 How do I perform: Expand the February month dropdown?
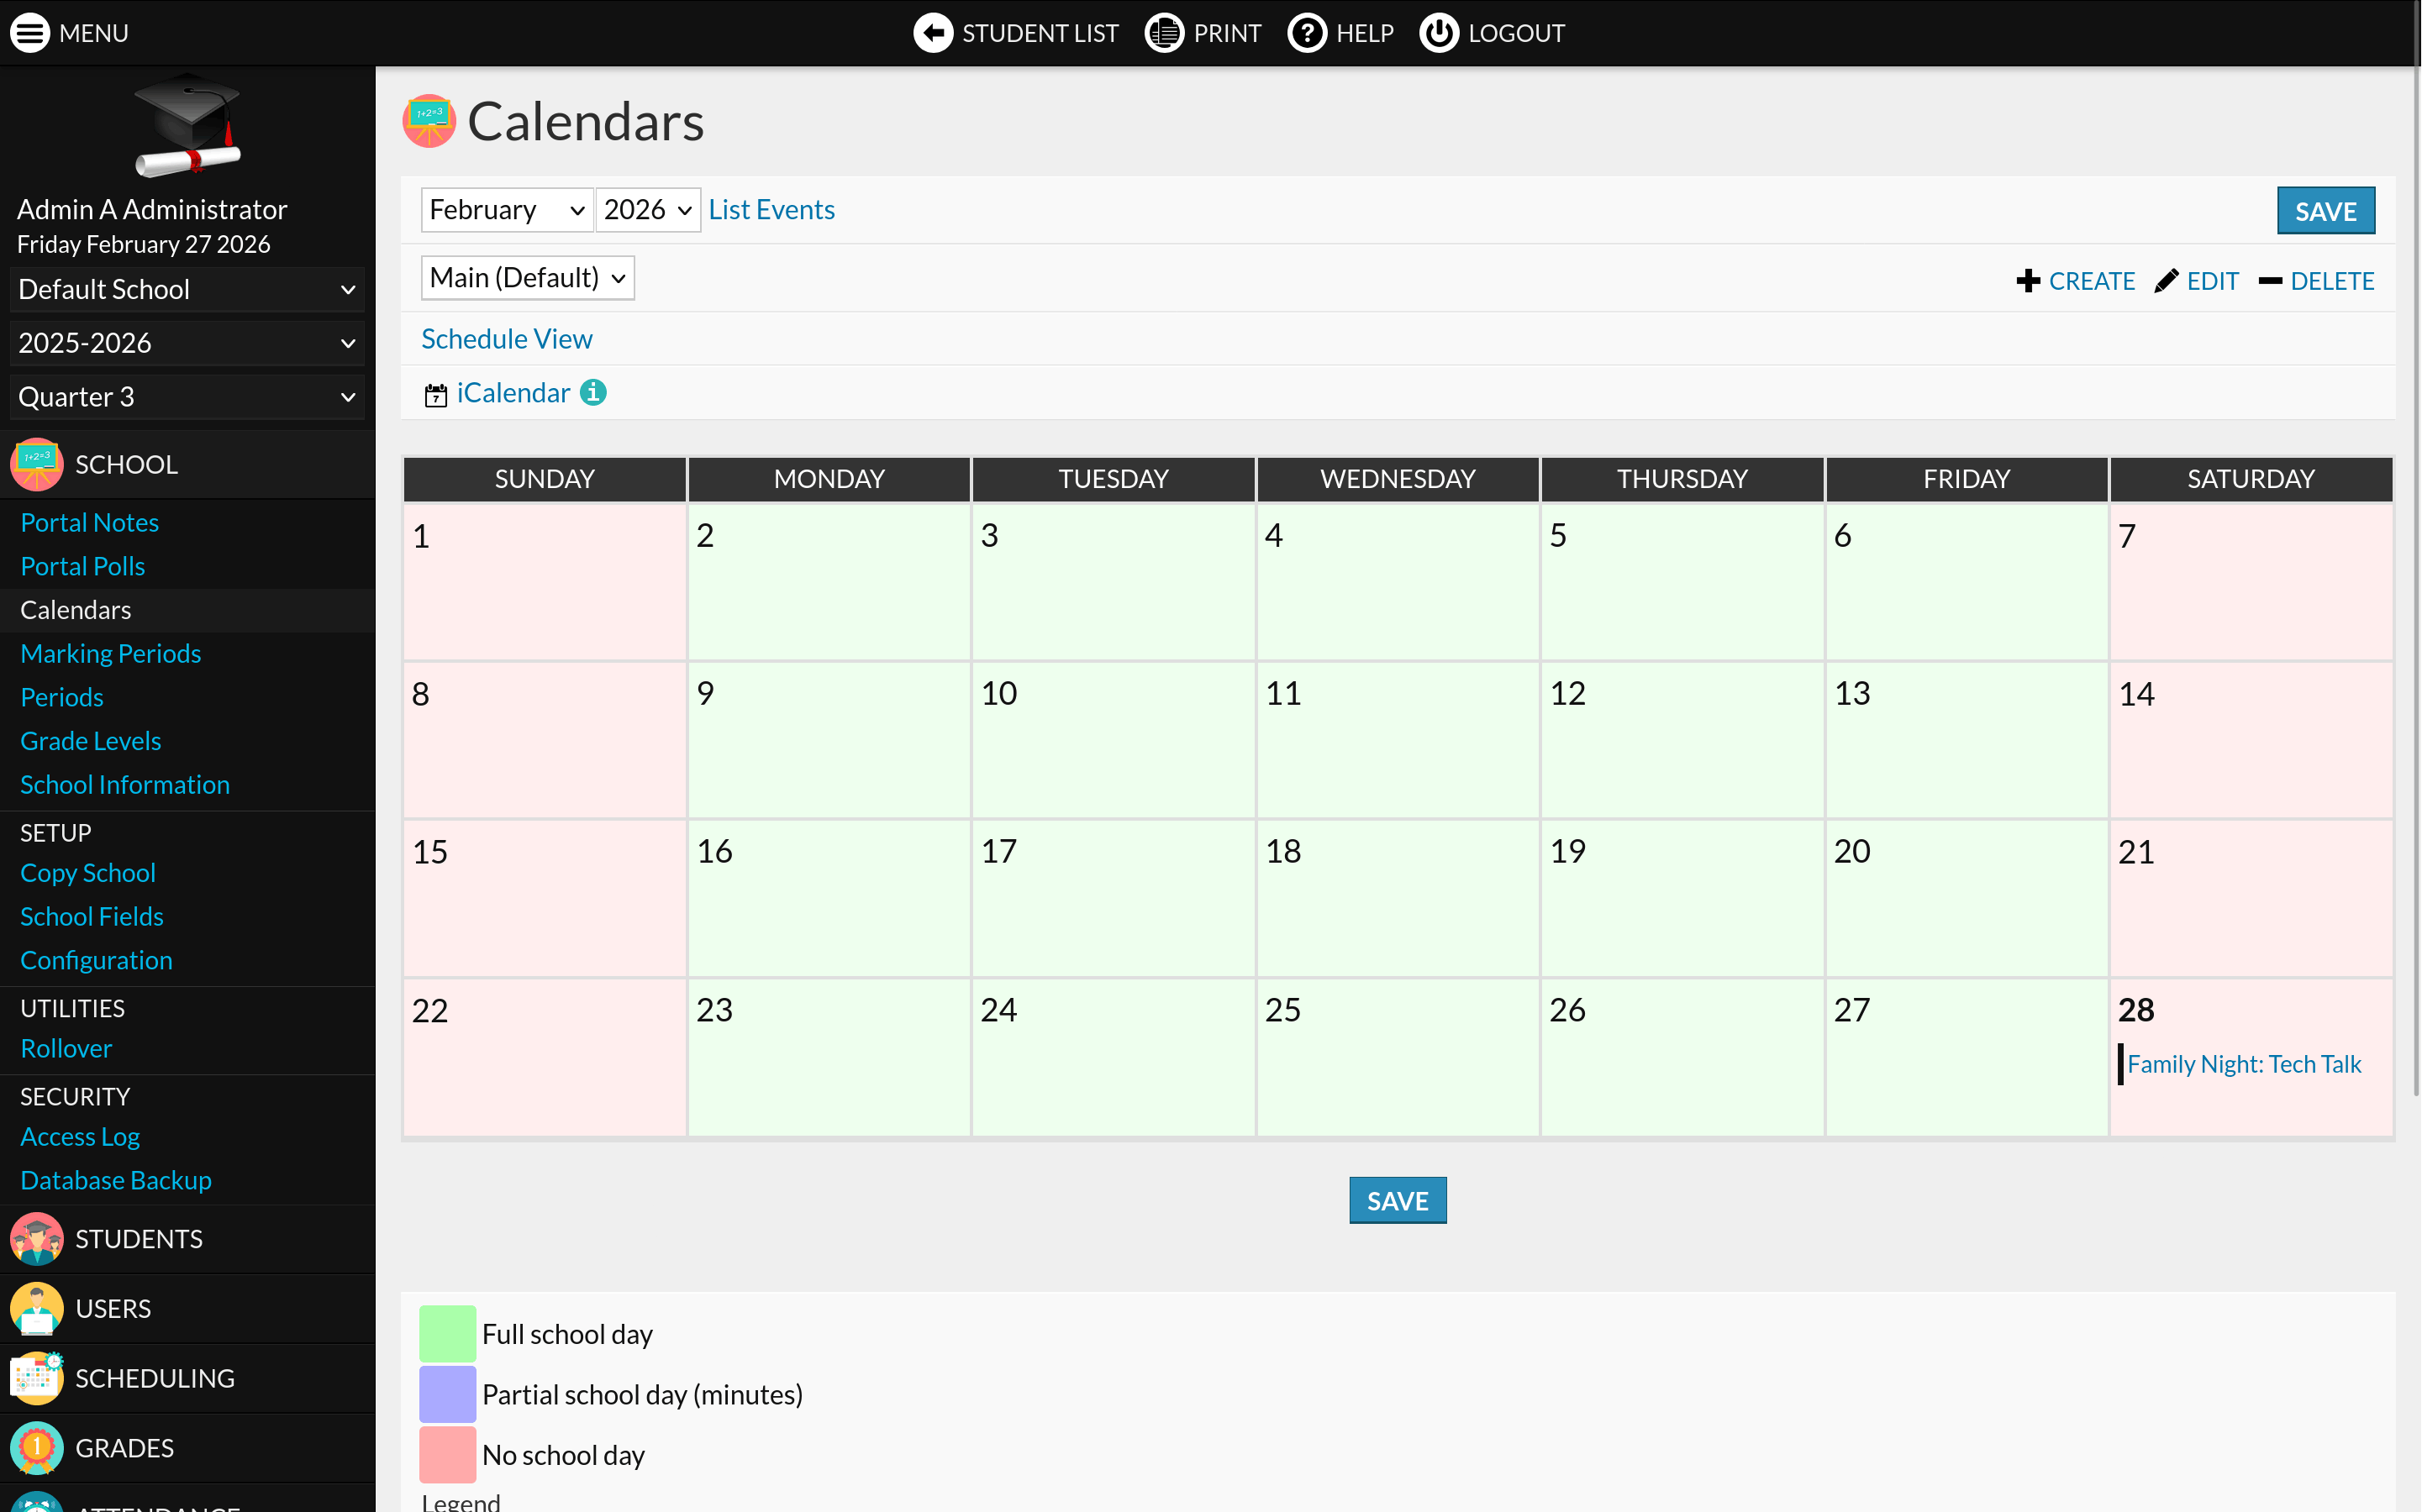506,210
